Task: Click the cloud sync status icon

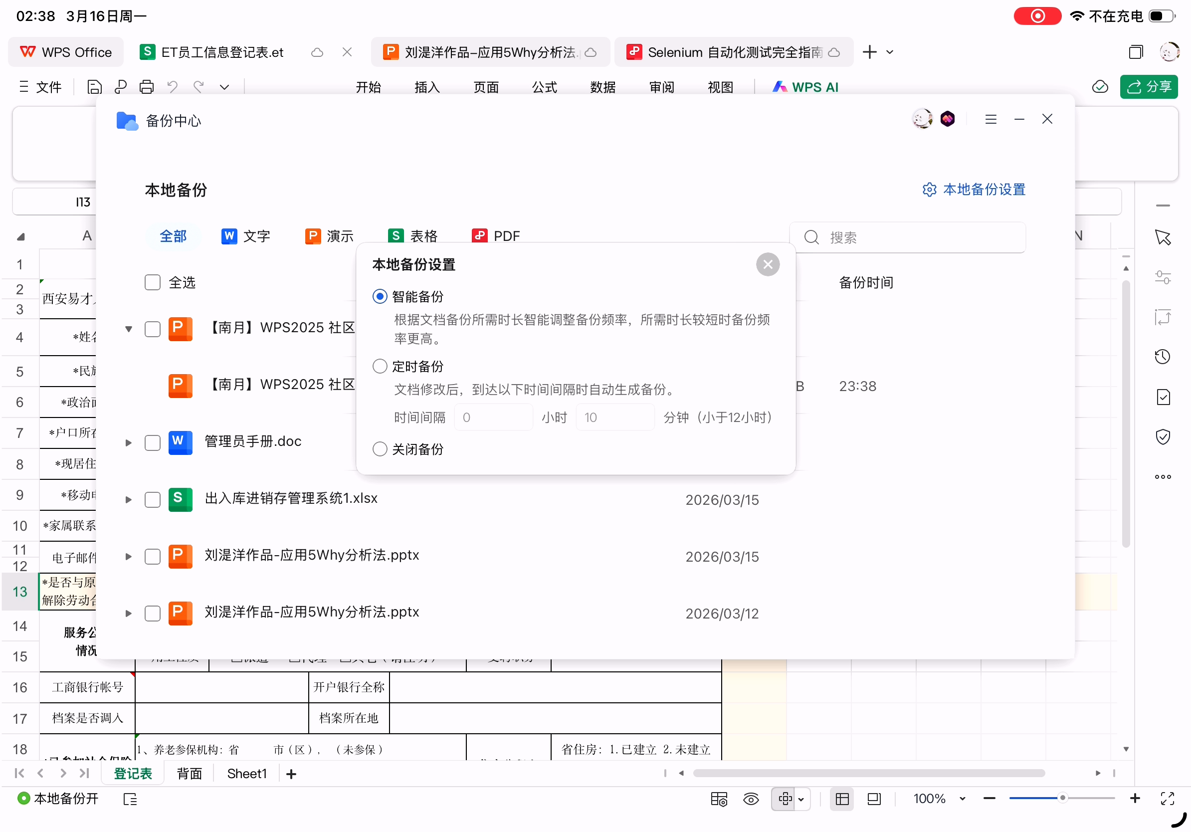Action: [1100, 87]
